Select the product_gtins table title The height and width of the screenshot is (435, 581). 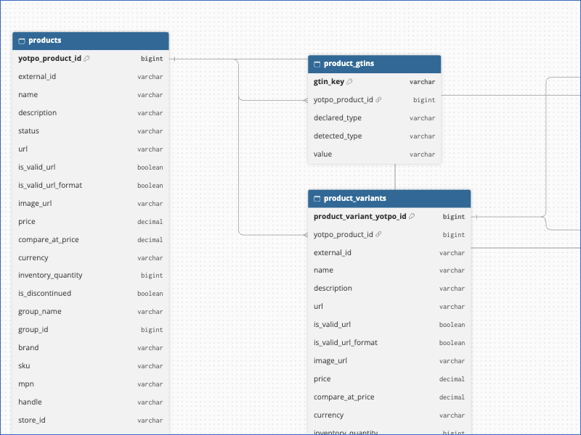[x=349, y=64]
